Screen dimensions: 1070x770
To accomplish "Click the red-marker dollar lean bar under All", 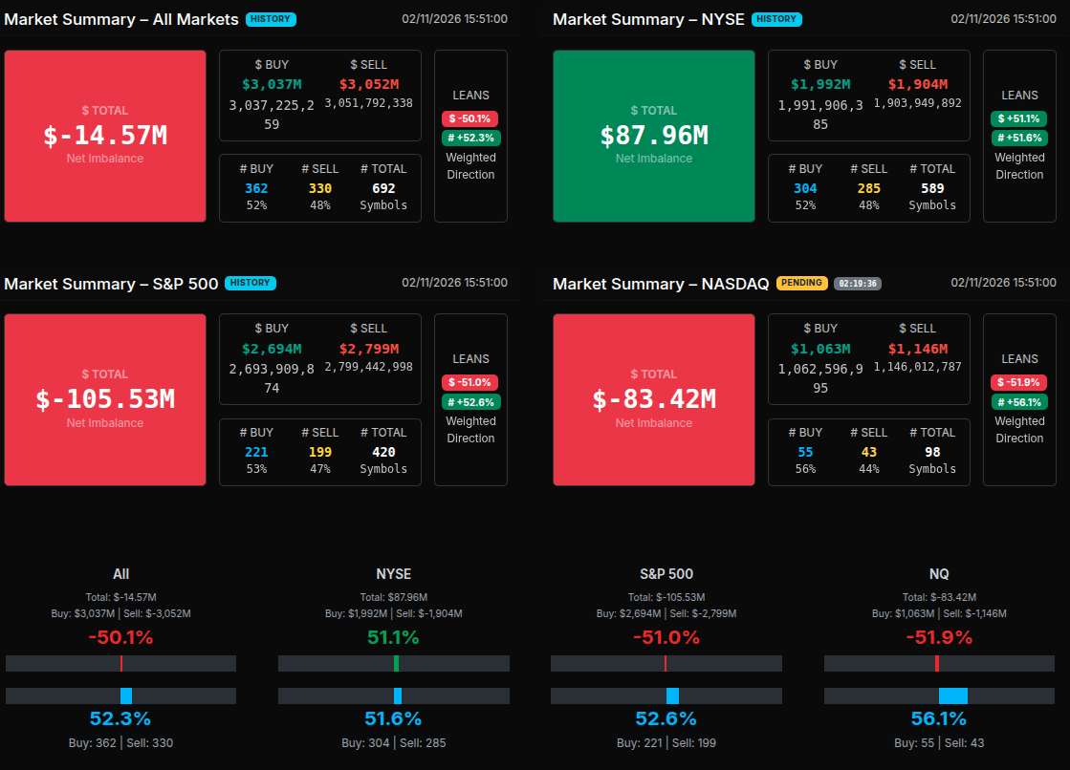I will [x=120, y=663].
